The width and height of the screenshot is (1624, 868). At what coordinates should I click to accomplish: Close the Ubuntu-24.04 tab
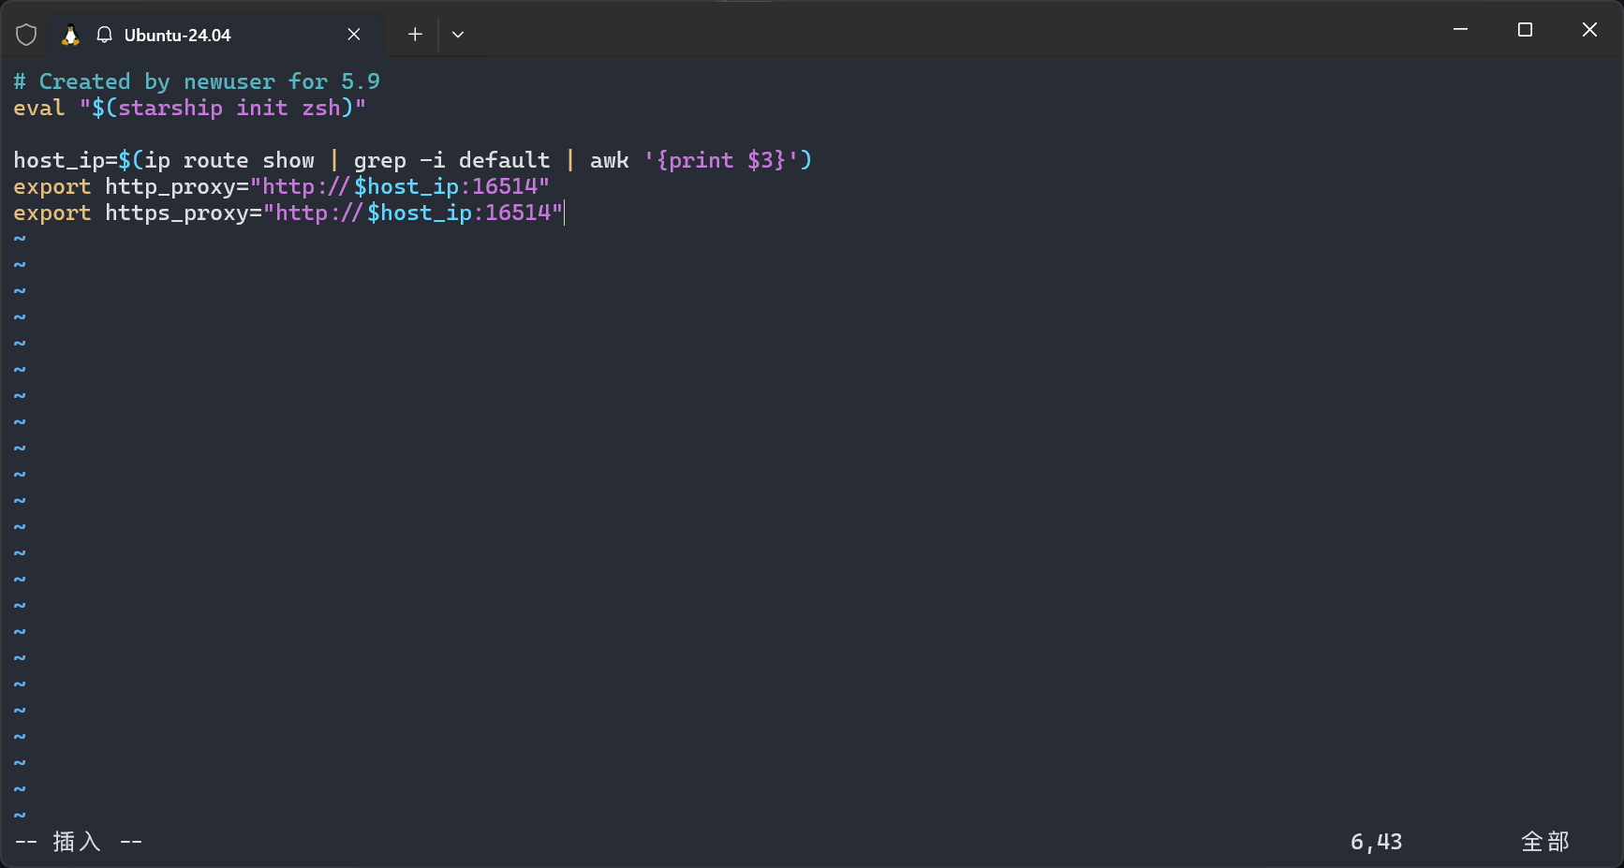pyautogui.click(x=354, y=35)
